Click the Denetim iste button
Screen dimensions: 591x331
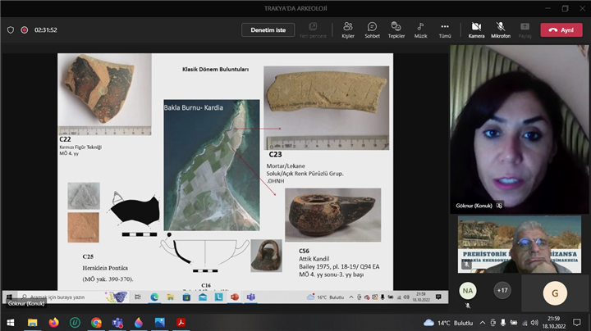(x=268, y=29)
